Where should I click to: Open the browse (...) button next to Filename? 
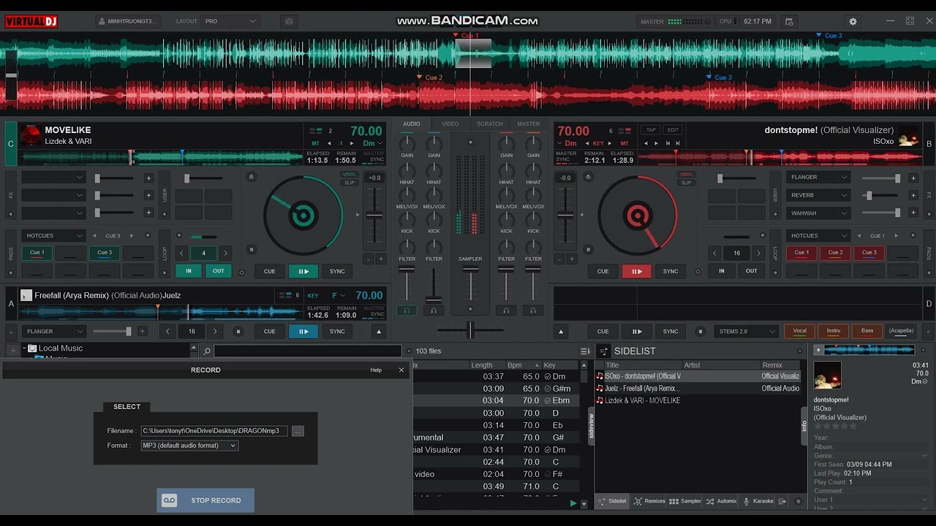(x=297, y=431)
